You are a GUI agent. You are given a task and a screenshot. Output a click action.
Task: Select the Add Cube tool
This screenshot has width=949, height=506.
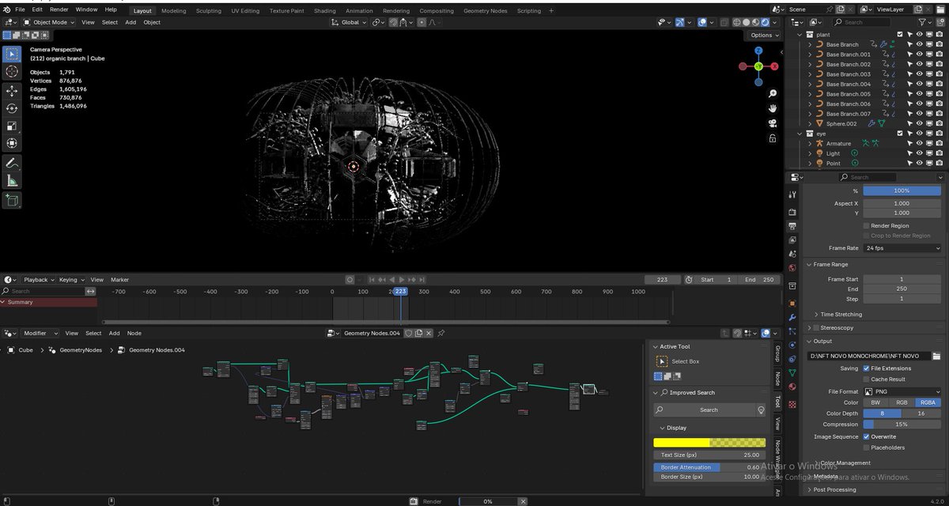(x=12, y=200)
